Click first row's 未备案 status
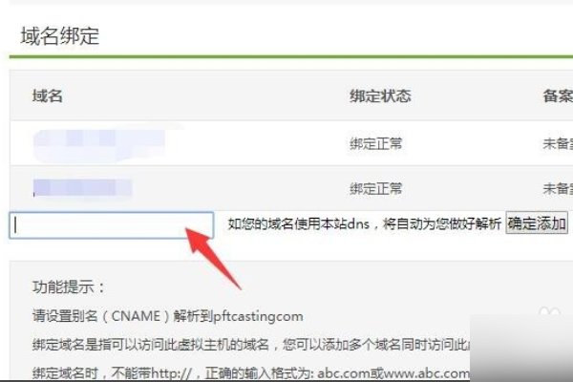This screenshot has width=573, height=382. (x=558, y=143)
